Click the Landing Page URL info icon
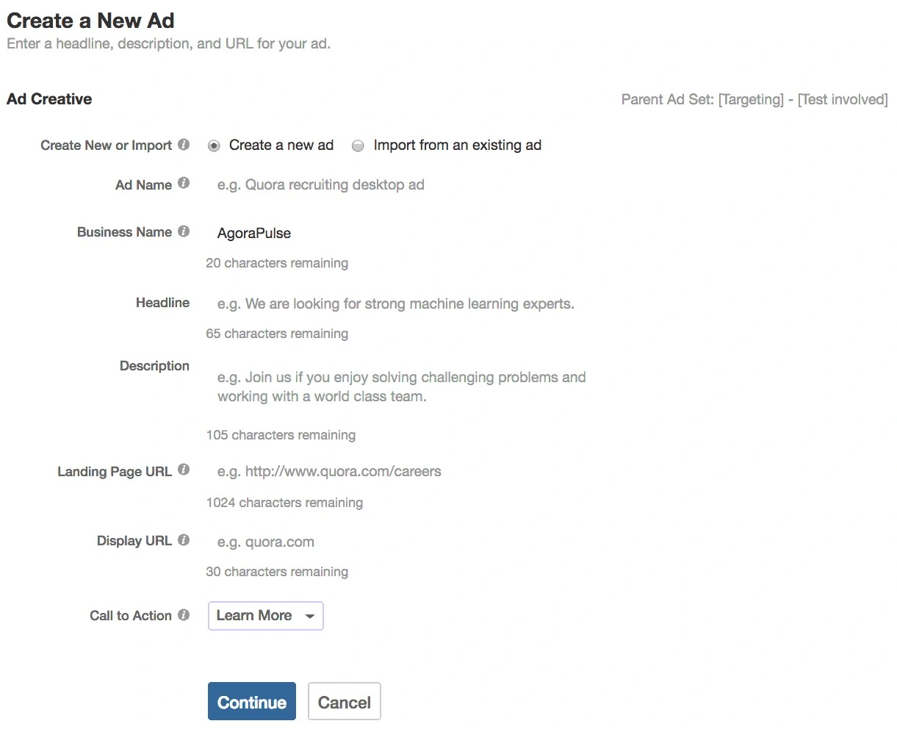Image resolution: width=897 pixels, height=732 pixels. [x=183, y=470]
